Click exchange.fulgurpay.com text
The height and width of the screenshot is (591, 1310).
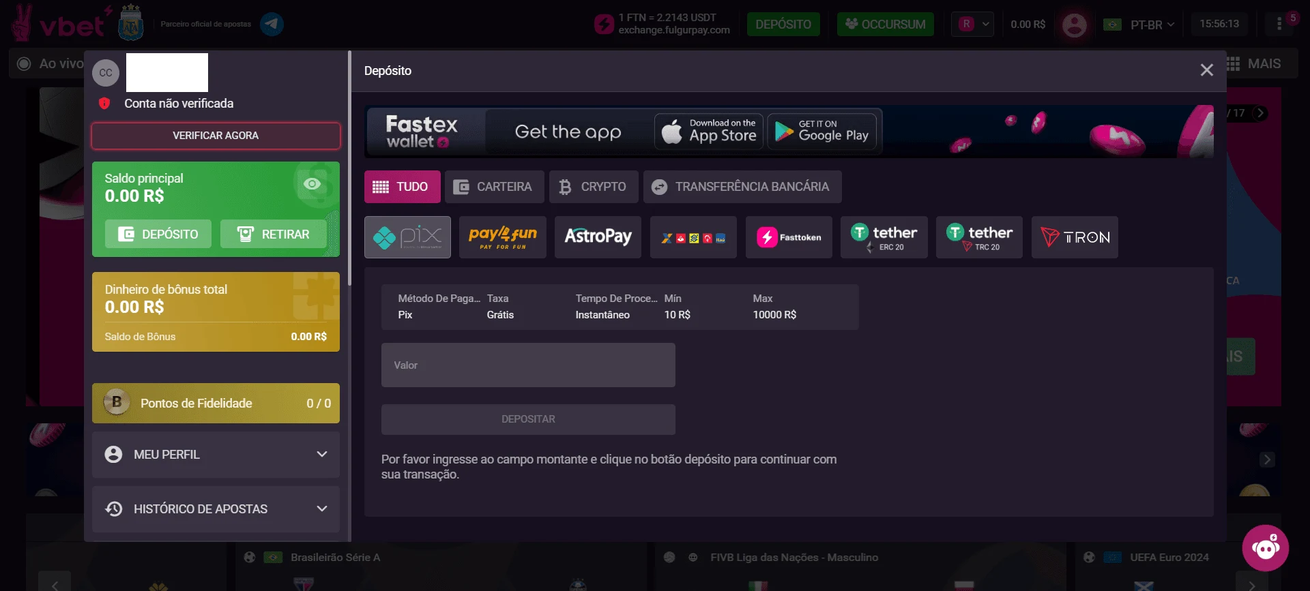pos(674,30)
